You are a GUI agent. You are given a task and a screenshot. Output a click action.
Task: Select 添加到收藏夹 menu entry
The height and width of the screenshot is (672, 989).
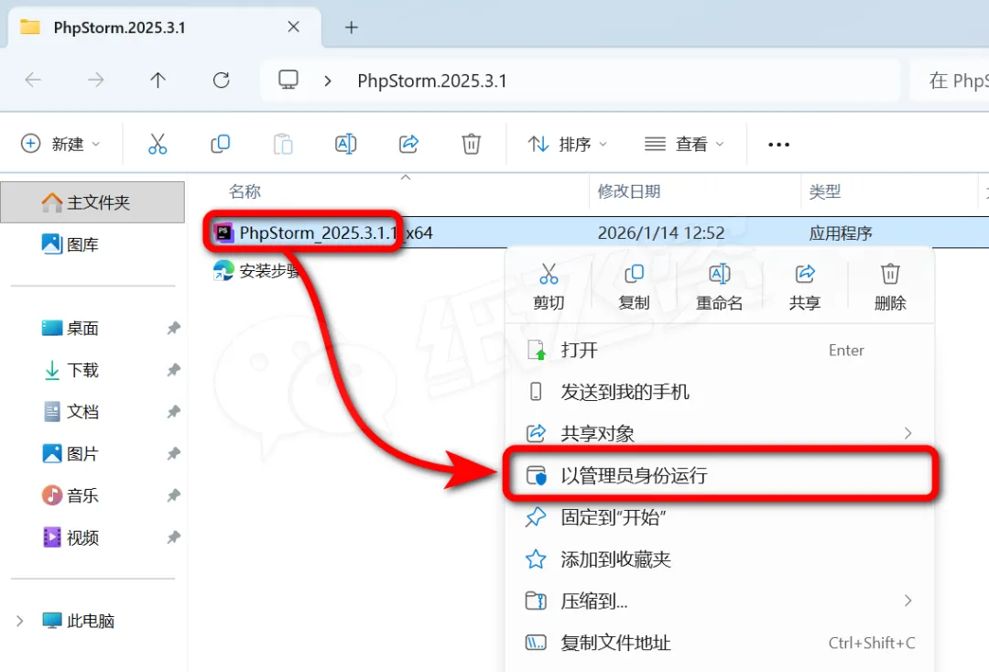click(719, 559)
